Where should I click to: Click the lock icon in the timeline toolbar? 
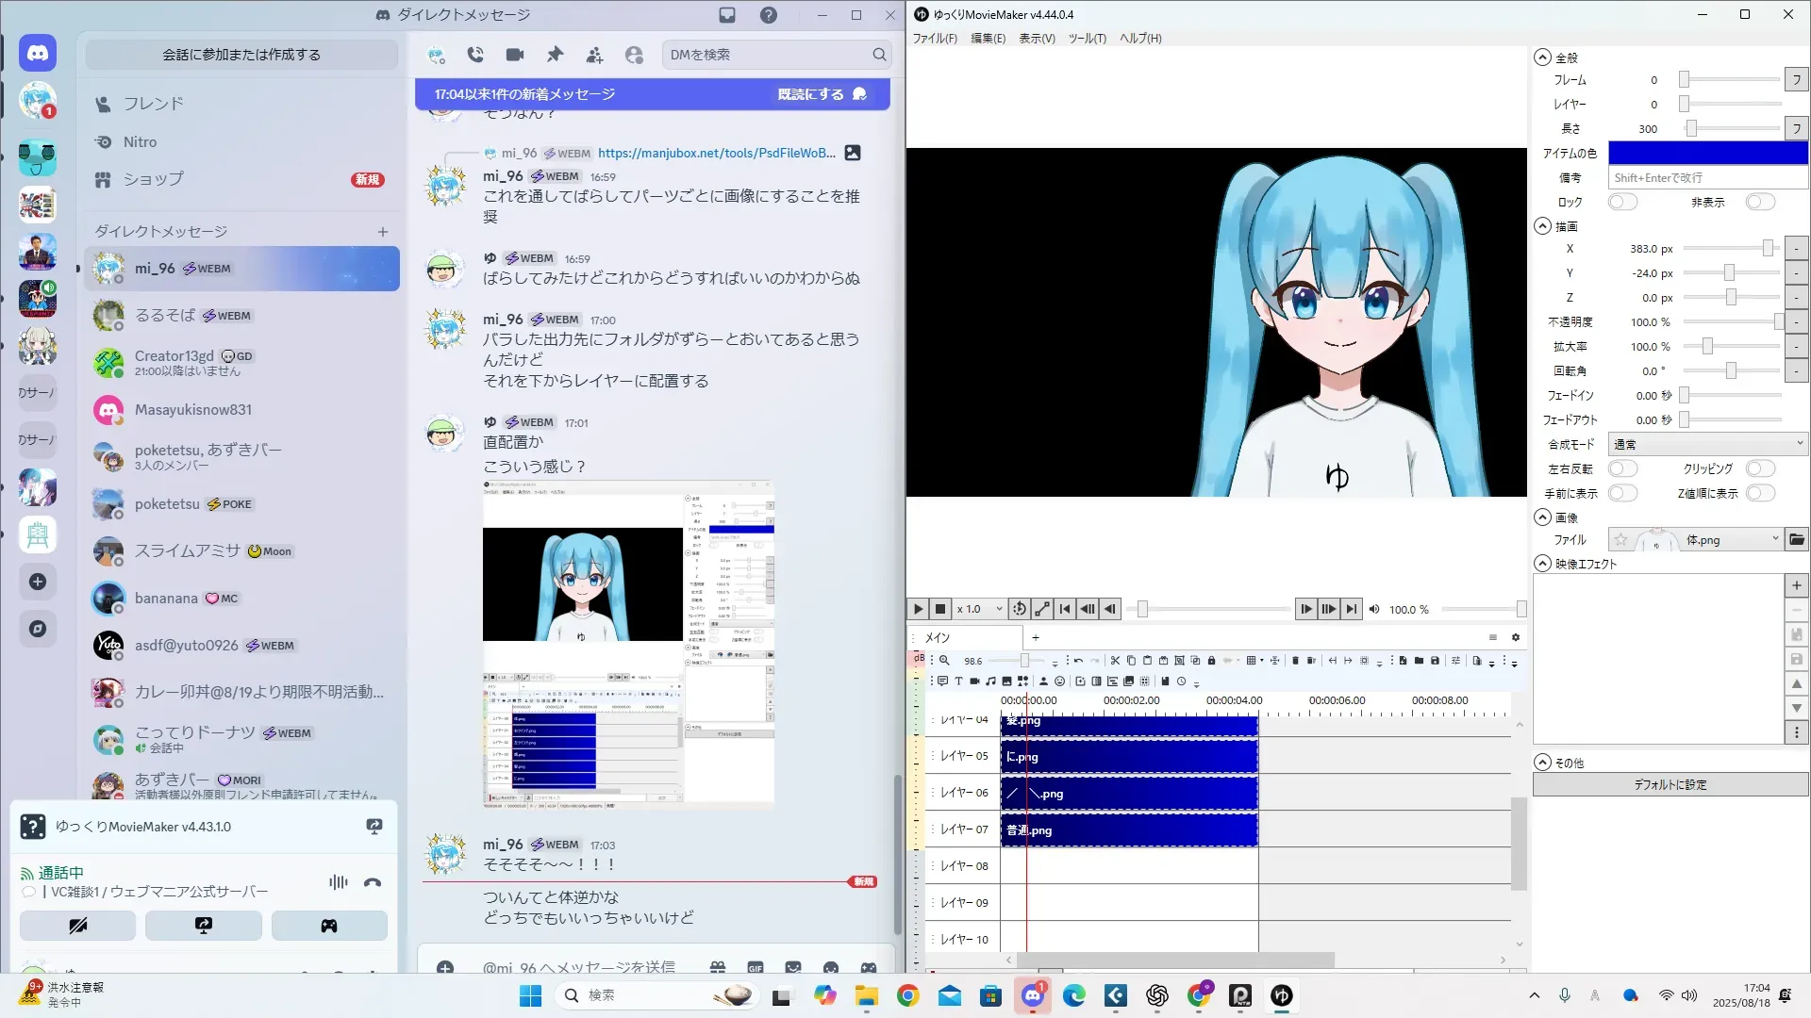tap(1211, 661)
